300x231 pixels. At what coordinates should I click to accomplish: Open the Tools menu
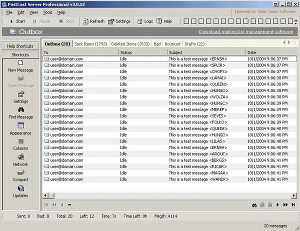pyautogui.click(x=47, y=12)
